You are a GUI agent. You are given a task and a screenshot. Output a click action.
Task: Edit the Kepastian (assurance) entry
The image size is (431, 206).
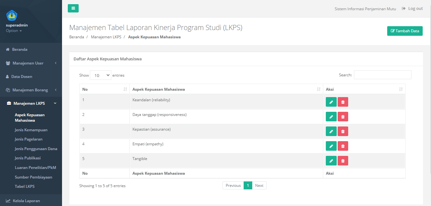click(x=331, y=131)
